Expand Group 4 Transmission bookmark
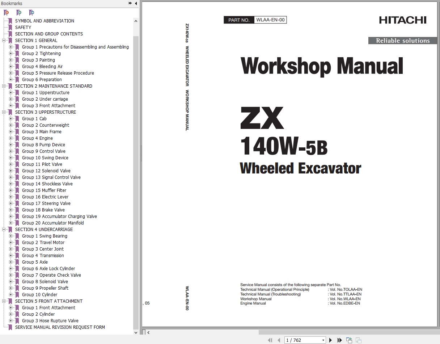The height and width of the screenshot is (344, 440). (x=10, y=256)
